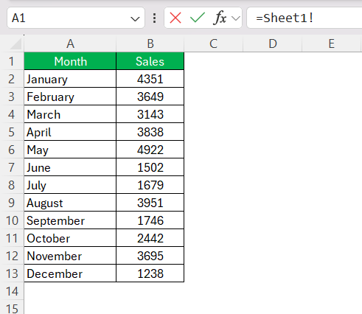Select row 4 header

(x=12, y=114)
